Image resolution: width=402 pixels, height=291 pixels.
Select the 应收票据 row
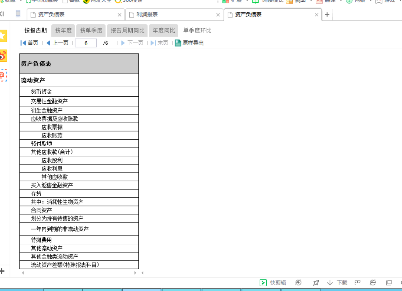coord(79,127)
